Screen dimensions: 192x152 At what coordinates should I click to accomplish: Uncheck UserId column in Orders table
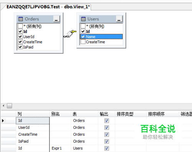pos(20,37)
